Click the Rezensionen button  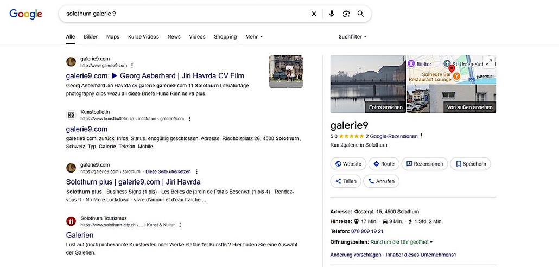424,164
